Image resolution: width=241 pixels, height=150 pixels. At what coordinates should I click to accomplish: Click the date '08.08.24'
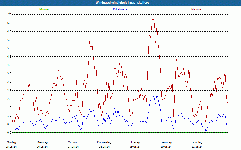coord(104,147)
